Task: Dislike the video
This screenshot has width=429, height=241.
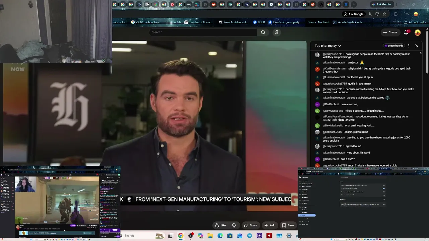Action: point(234,225)
